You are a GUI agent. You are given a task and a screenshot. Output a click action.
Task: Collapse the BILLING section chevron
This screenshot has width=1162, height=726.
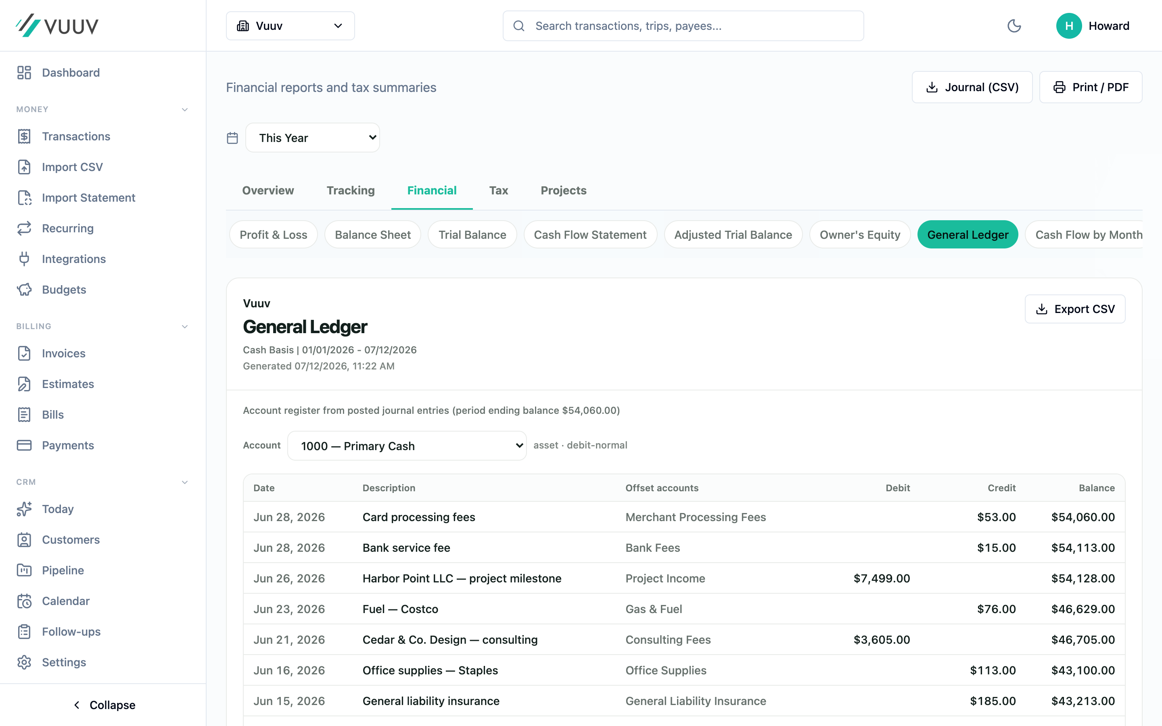tap(185, 327)
